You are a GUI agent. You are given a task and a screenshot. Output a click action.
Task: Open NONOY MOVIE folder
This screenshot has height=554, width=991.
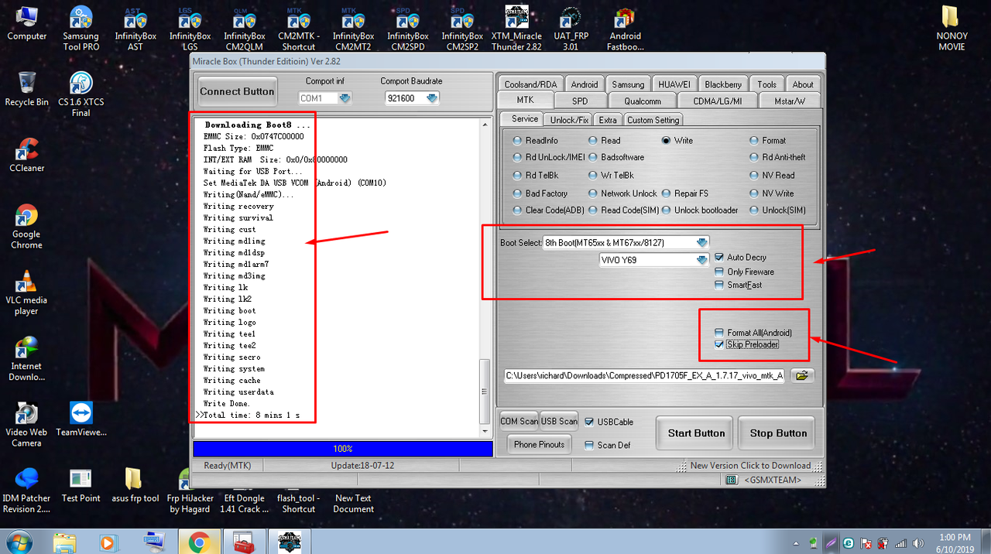952,29
